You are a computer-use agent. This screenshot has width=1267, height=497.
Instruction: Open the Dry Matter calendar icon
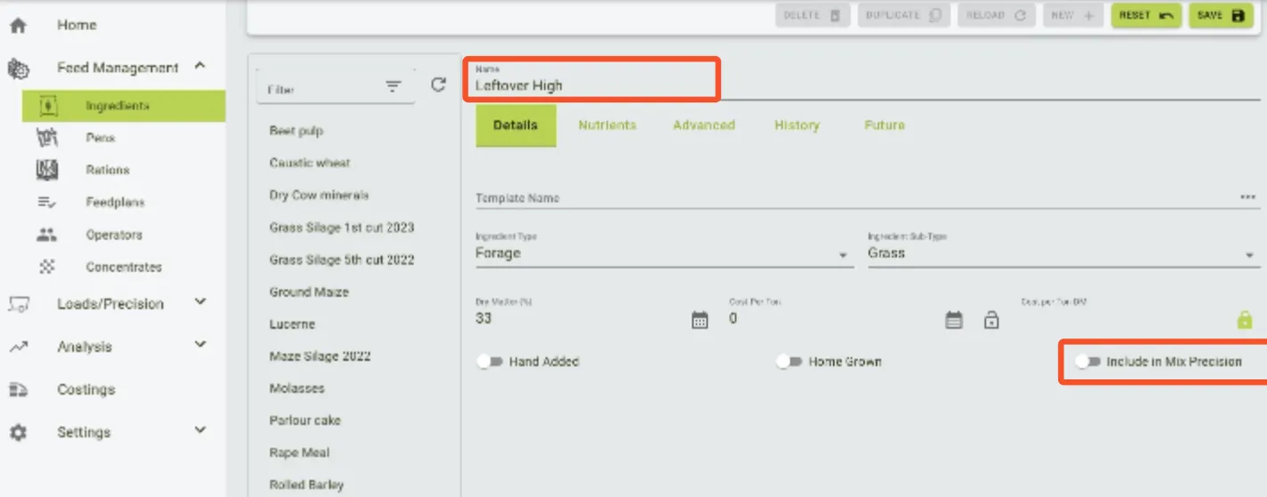point(700,321)
